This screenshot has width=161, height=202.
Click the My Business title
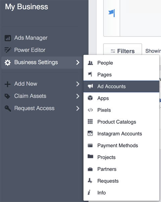click(x=26, y=7)
